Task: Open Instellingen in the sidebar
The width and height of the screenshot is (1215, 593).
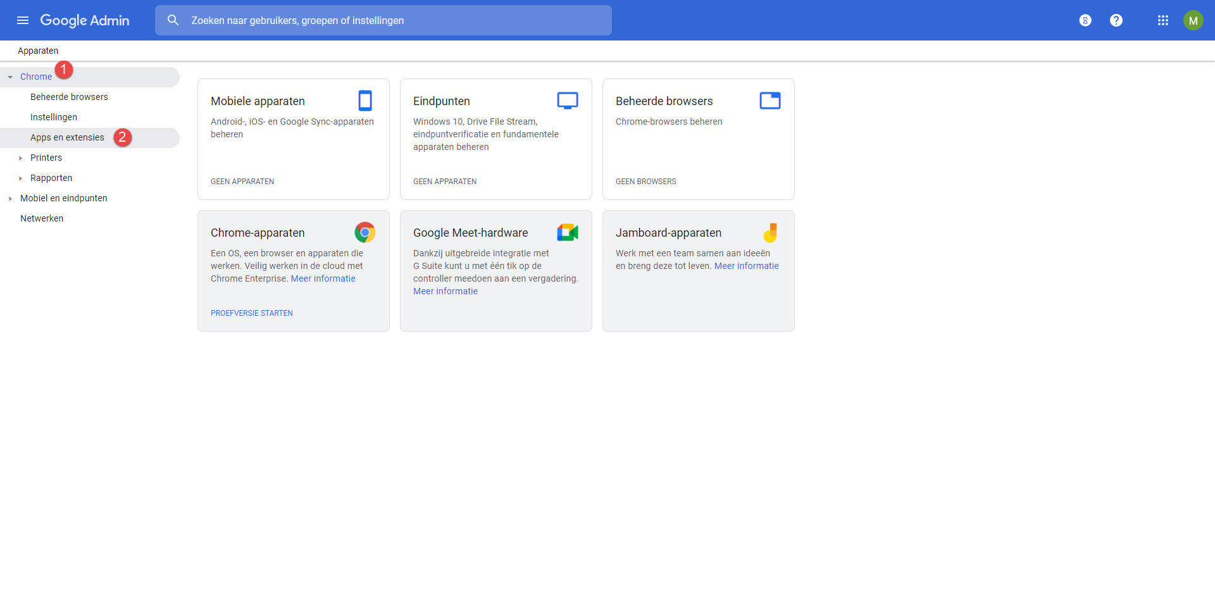Action: click(54, 117)
